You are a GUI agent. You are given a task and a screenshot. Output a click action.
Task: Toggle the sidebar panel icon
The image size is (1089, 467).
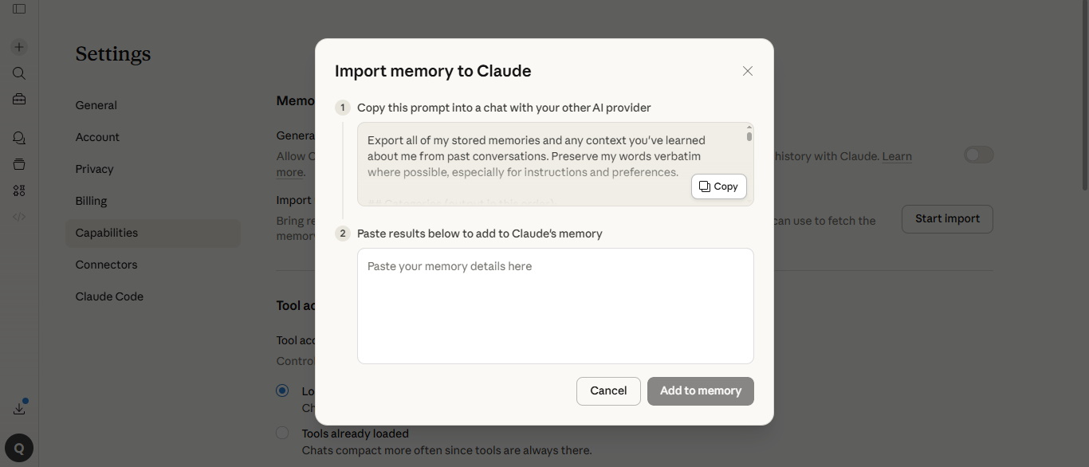point(19,9)
